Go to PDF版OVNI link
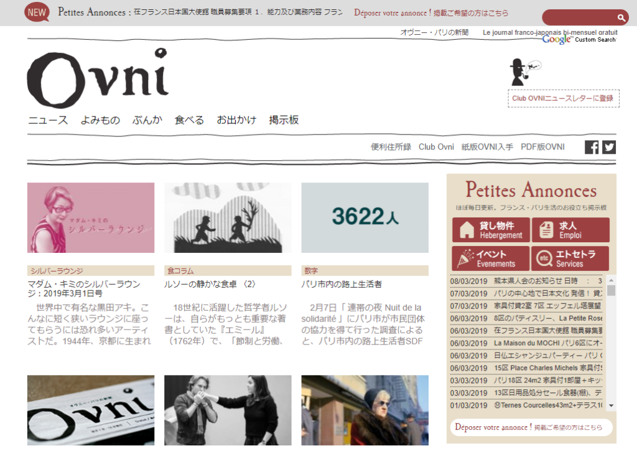 click(542, 147)
